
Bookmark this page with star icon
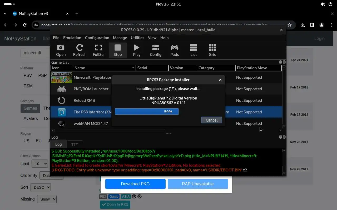[290, 25]
